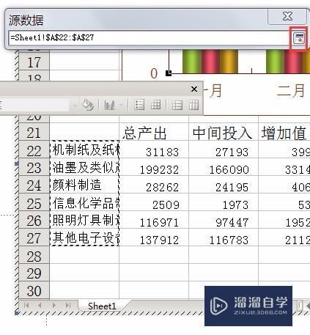Click the format selected object icon

click(x=88, y=106)
